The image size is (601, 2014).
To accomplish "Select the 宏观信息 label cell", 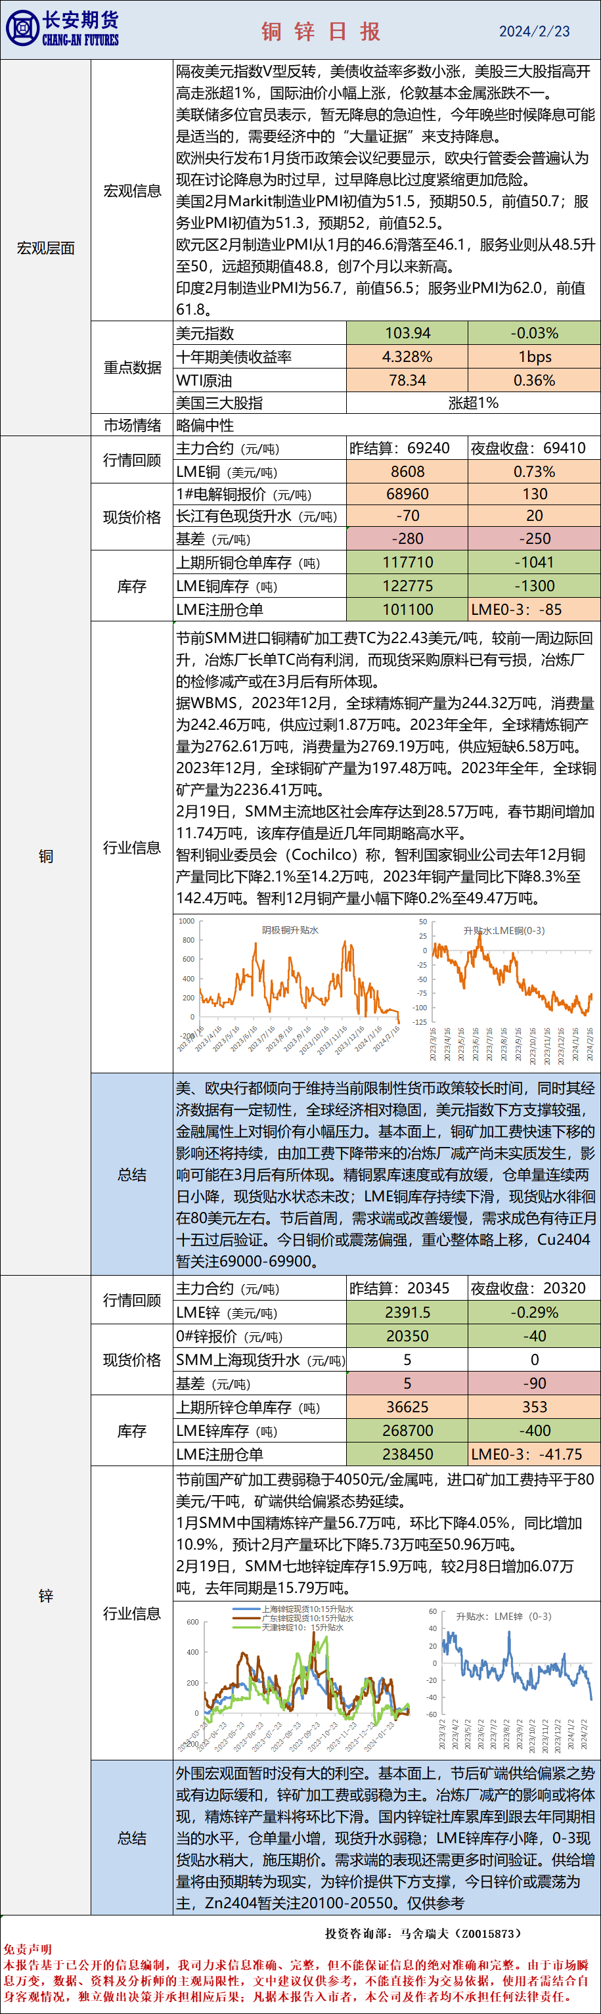I will 132,190.
